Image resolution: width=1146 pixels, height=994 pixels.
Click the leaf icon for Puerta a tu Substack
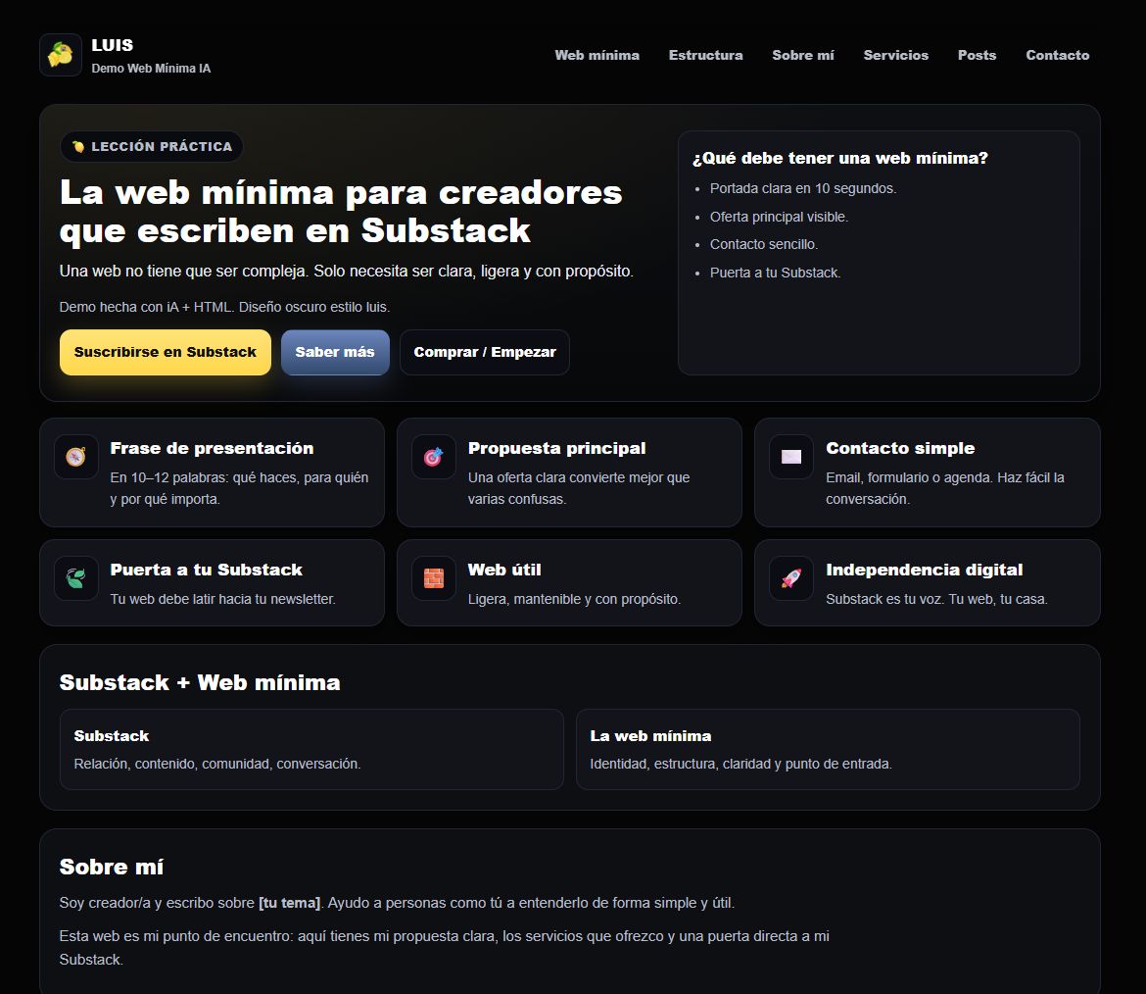point(75,578)
